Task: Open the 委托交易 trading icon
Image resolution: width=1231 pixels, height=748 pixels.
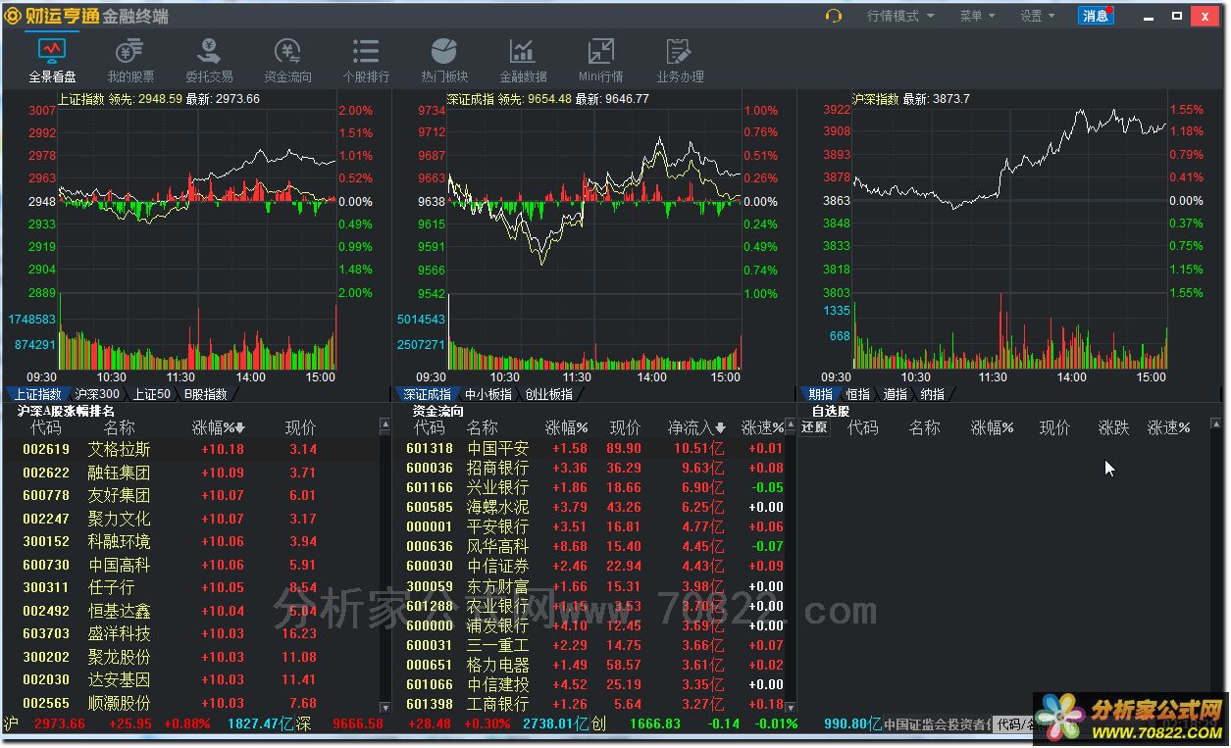Action: 209,60
